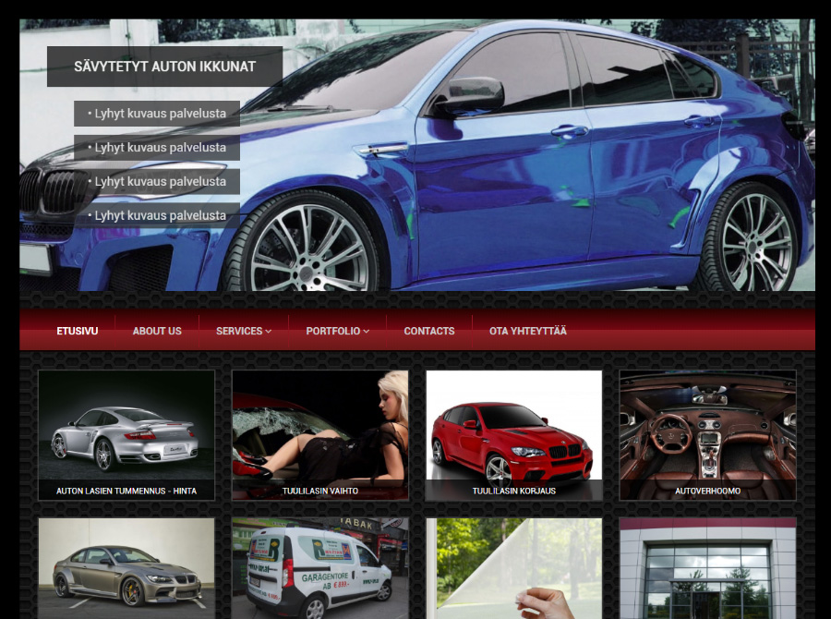Viewport: 831px width, 619px height.
Task: Open the Etusivu menu item
Action: point(78,331)
